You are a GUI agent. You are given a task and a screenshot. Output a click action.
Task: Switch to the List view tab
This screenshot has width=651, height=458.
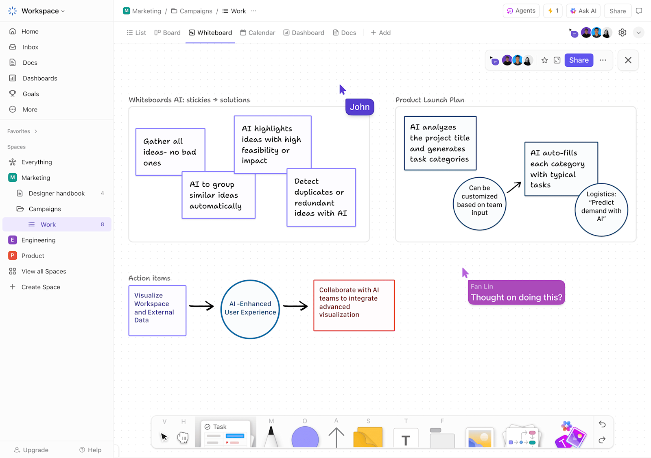pos(136,33)
